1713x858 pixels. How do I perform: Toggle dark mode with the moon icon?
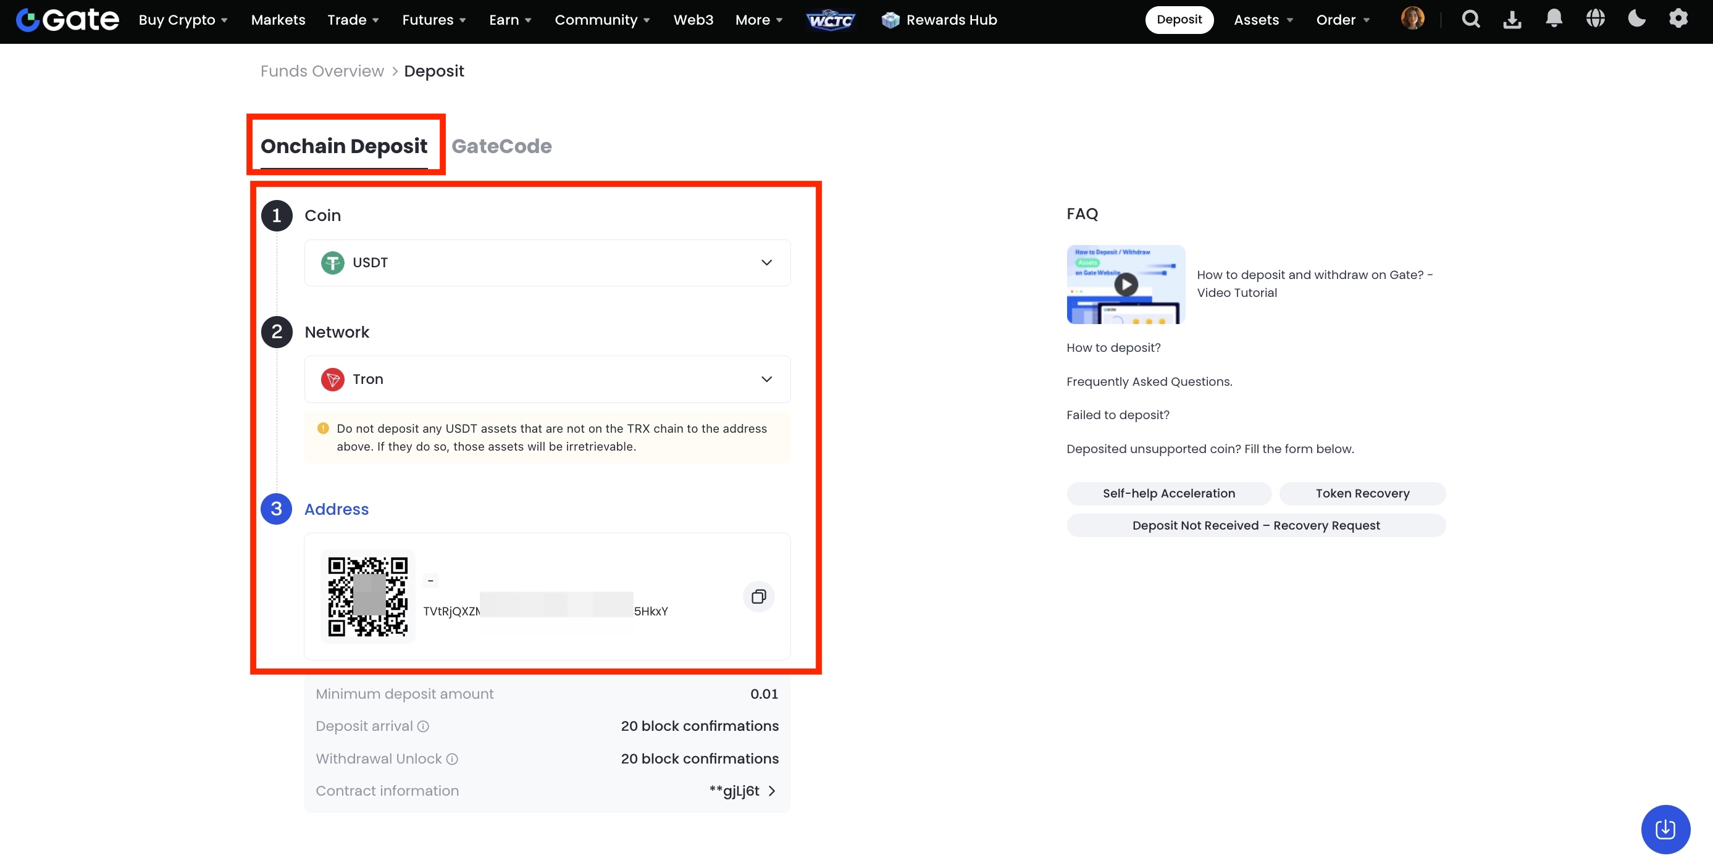coord(1636,19)
